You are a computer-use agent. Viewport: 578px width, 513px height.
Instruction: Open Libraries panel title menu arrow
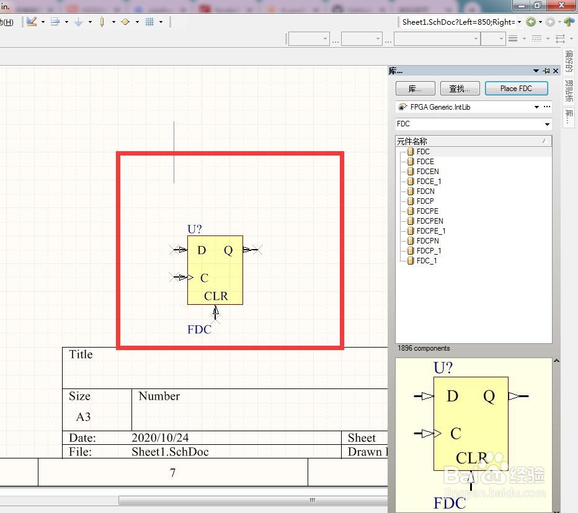[536, 71]
